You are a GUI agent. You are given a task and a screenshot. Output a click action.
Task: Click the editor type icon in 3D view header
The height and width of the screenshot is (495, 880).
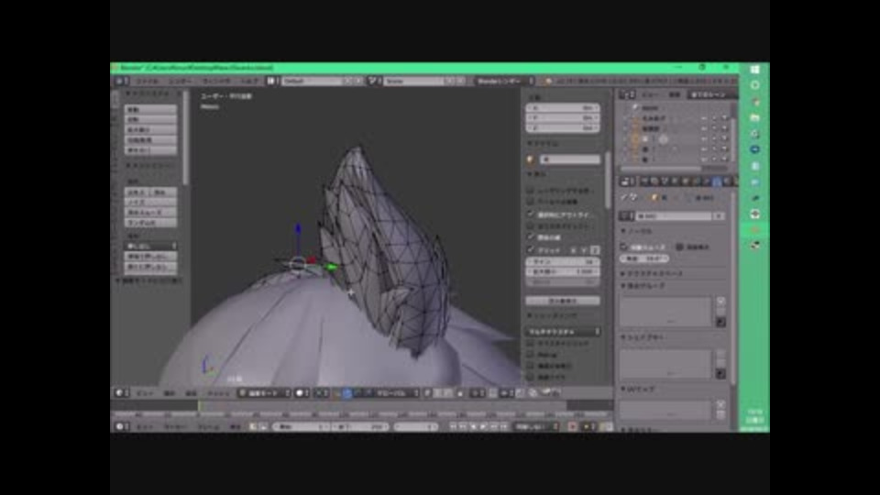click(x=121, y=393)
